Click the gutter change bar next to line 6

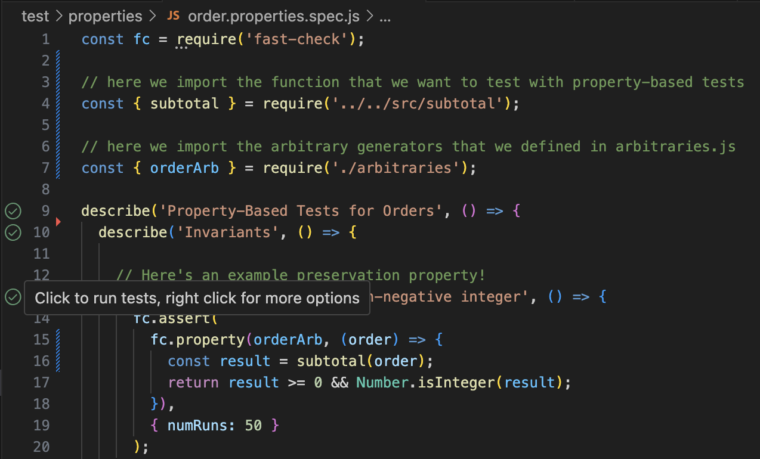point(57,146)
